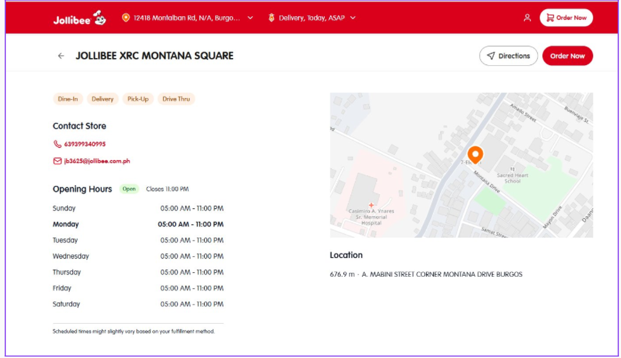621x358 pixels.
Task: Select the Pick-Up tag
Action: tap(138, 99)
